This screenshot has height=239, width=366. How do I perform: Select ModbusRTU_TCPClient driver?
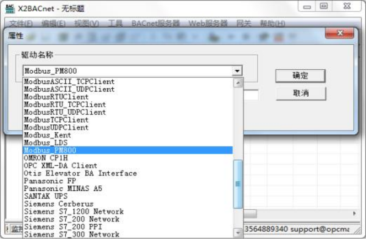(x=128, y=104)
